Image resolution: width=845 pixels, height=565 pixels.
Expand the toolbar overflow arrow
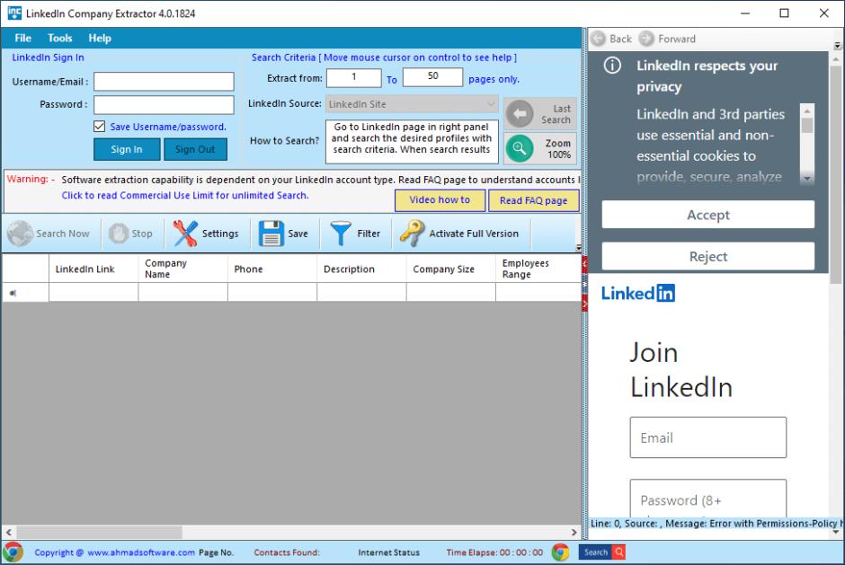tap(578, 248)
